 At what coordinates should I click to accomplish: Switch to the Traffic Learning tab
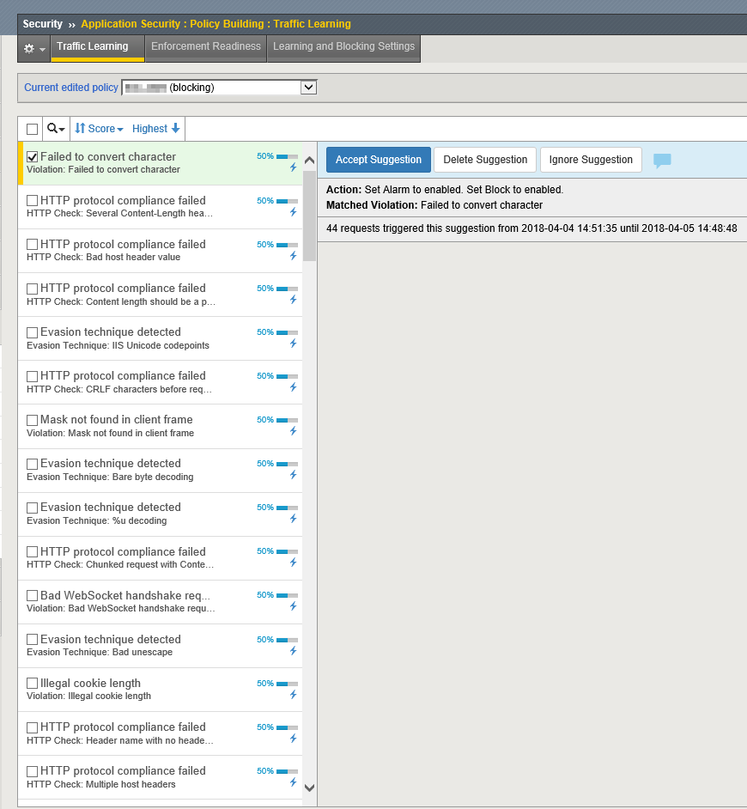coord(98,48)
